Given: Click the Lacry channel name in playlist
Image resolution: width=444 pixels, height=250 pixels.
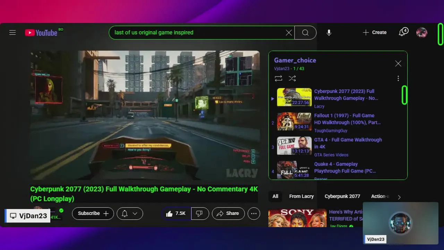Looking at the screenshot, I should coord(319,106).
